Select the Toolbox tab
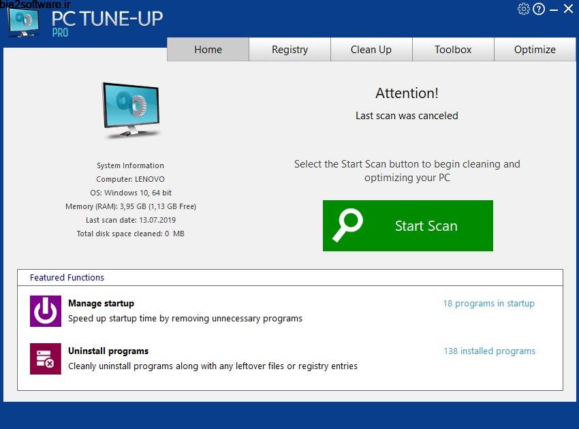The width and height of the screenshot is (579, 429). tap(453, 49)
